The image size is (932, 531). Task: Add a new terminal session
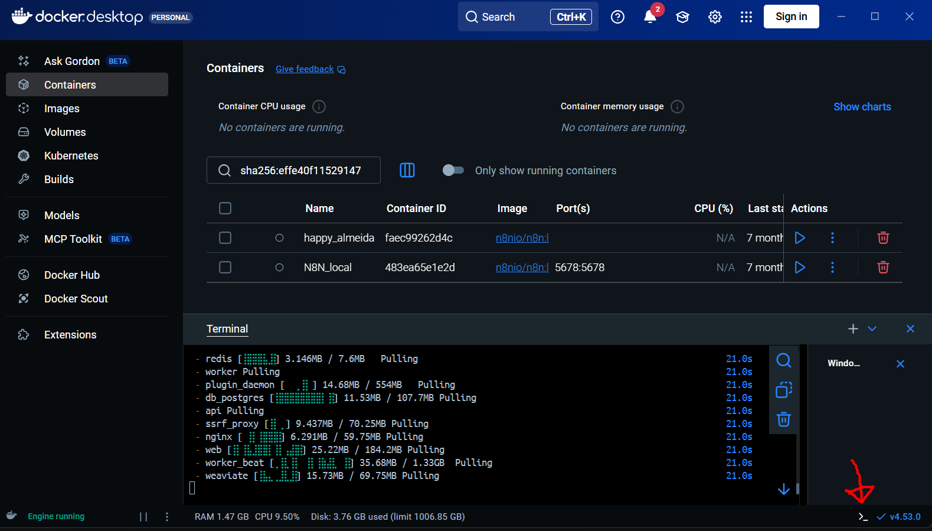pos(853,328)
